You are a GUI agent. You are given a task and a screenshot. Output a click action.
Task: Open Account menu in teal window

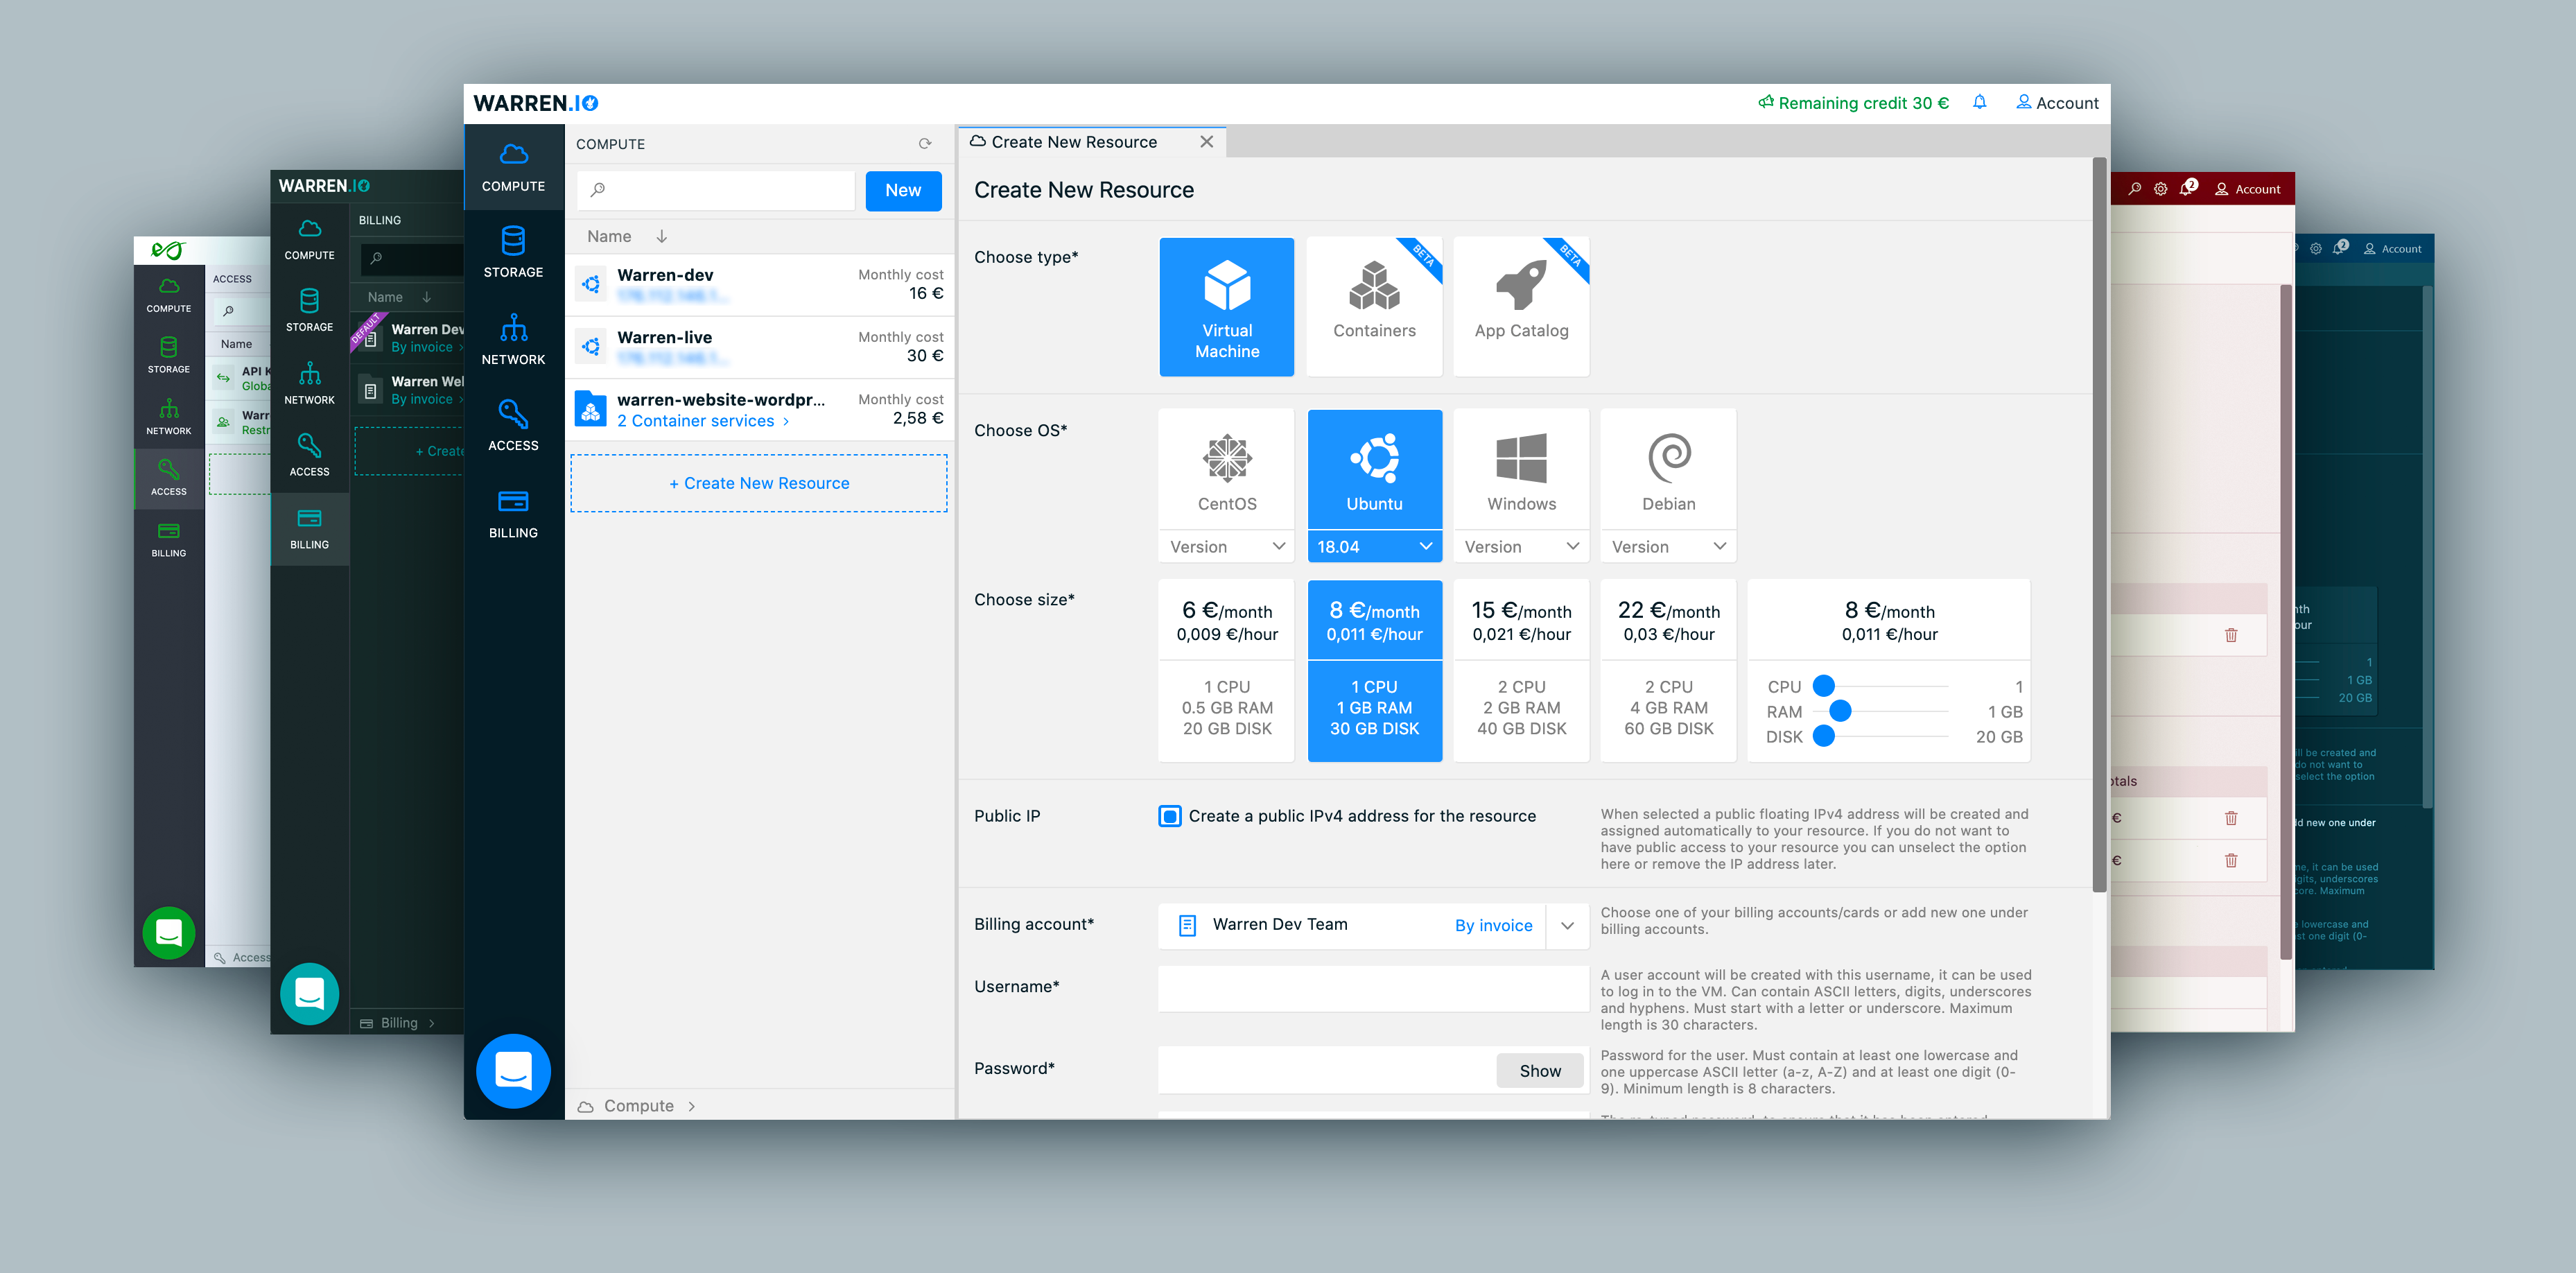pos(2392,248)
